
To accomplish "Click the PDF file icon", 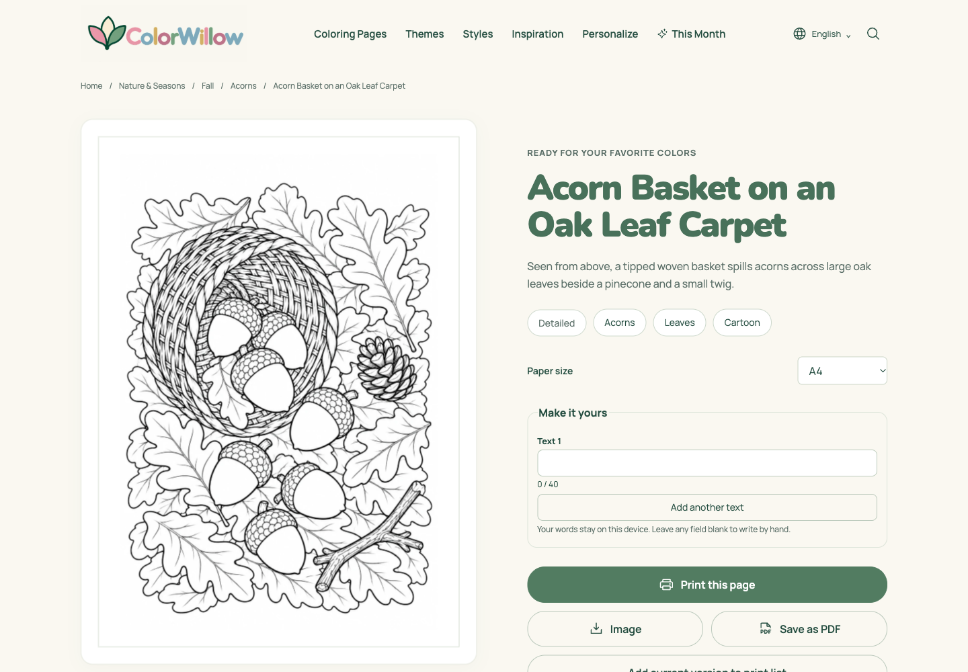I will pos(766,628).
